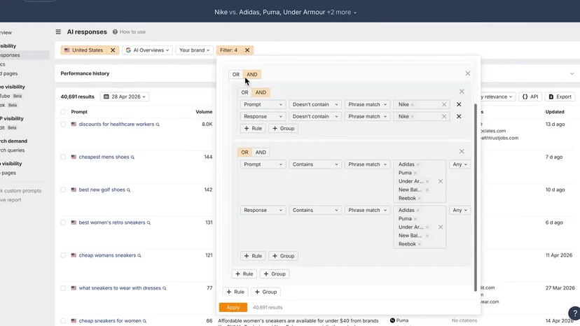
Task: Select the cheapest mens shoes row checkbox
Action: pos(63,157)
